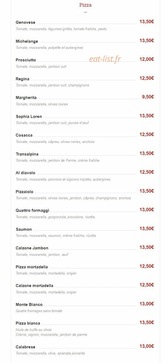This screenshot has height=363, width=168.
Task: Click the Calabrese pizza name
Action: (25, 347)
